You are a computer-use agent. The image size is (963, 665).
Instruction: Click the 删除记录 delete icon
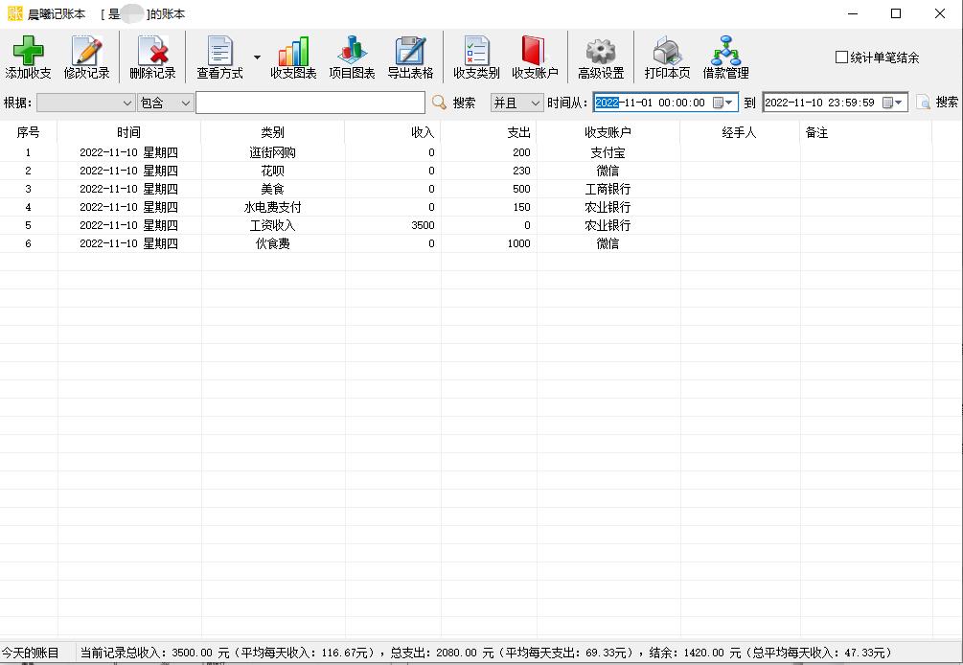point(152,52)
